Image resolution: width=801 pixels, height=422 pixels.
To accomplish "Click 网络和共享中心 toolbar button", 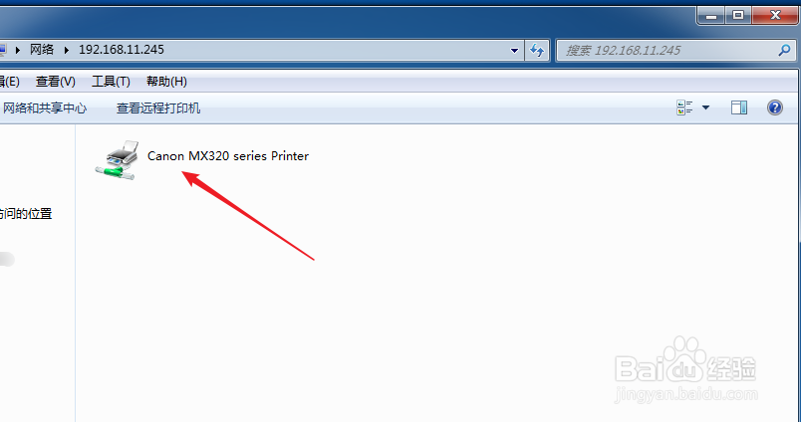I will point(45,108).
